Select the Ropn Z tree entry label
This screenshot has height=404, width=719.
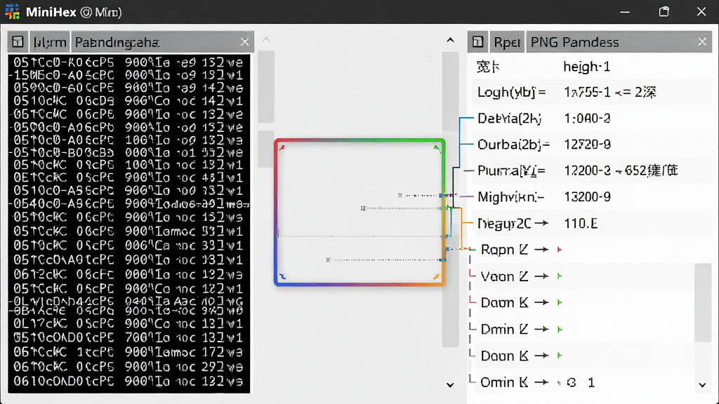(504, 250)
